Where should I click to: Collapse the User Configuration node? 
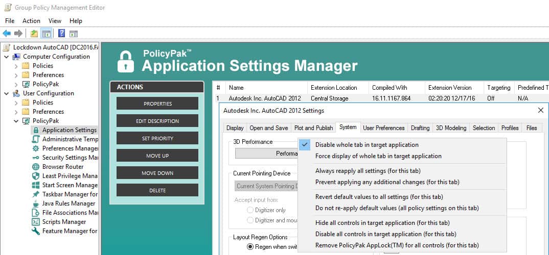[7, 93]
